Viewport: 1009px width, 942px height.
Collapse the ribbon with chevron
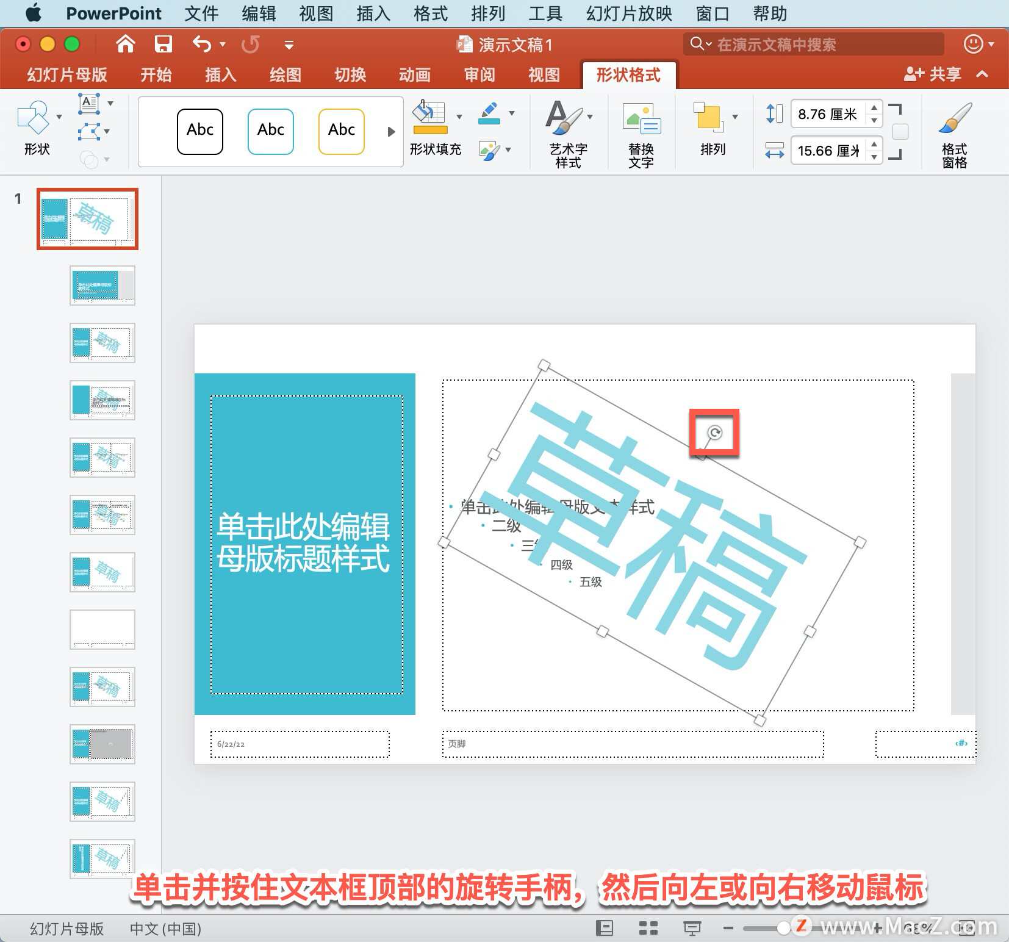coord(982,74)
